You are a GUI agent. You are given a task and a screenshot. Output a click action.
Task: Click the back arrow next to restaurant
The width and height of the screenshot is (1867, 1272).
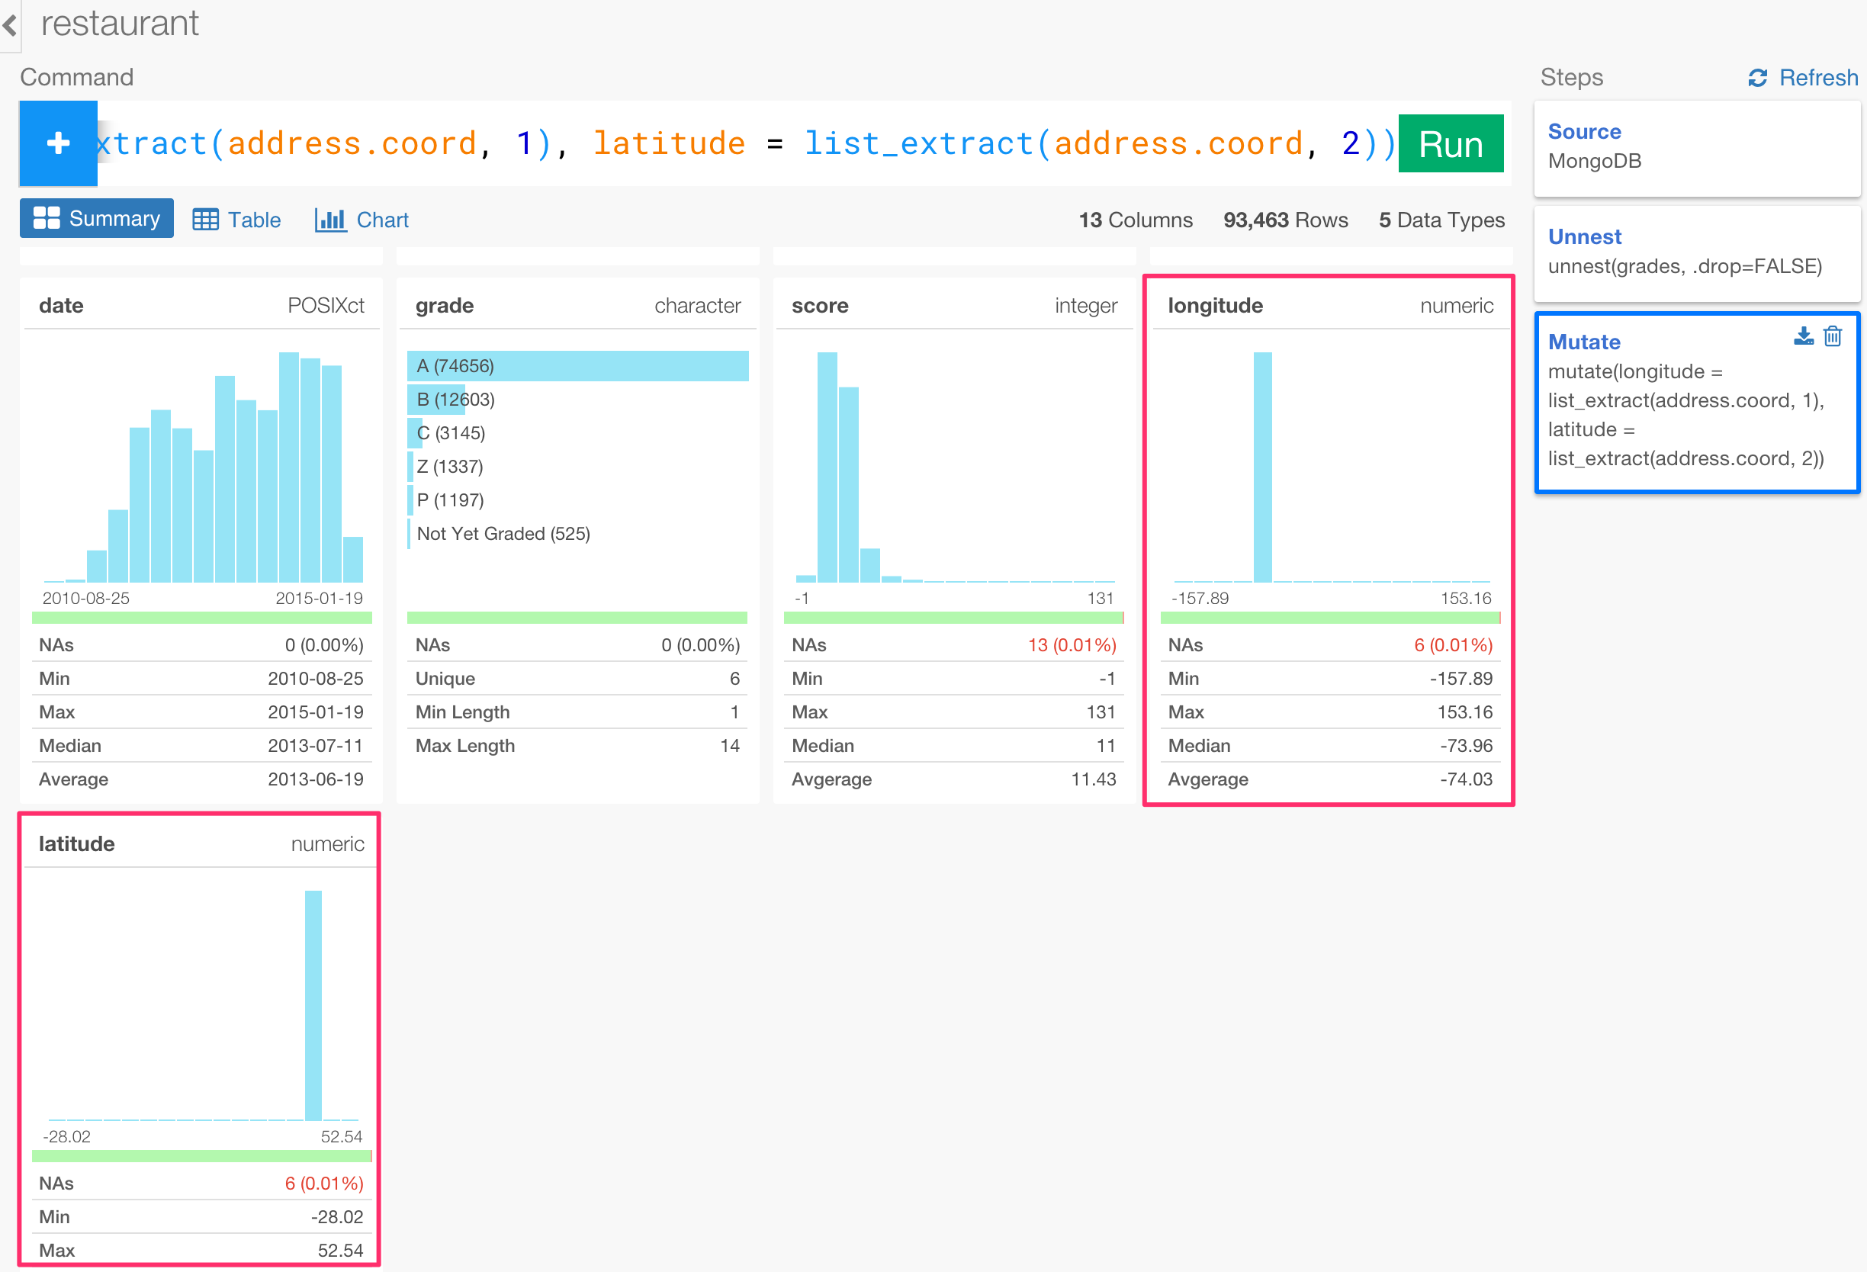point(10,25)
